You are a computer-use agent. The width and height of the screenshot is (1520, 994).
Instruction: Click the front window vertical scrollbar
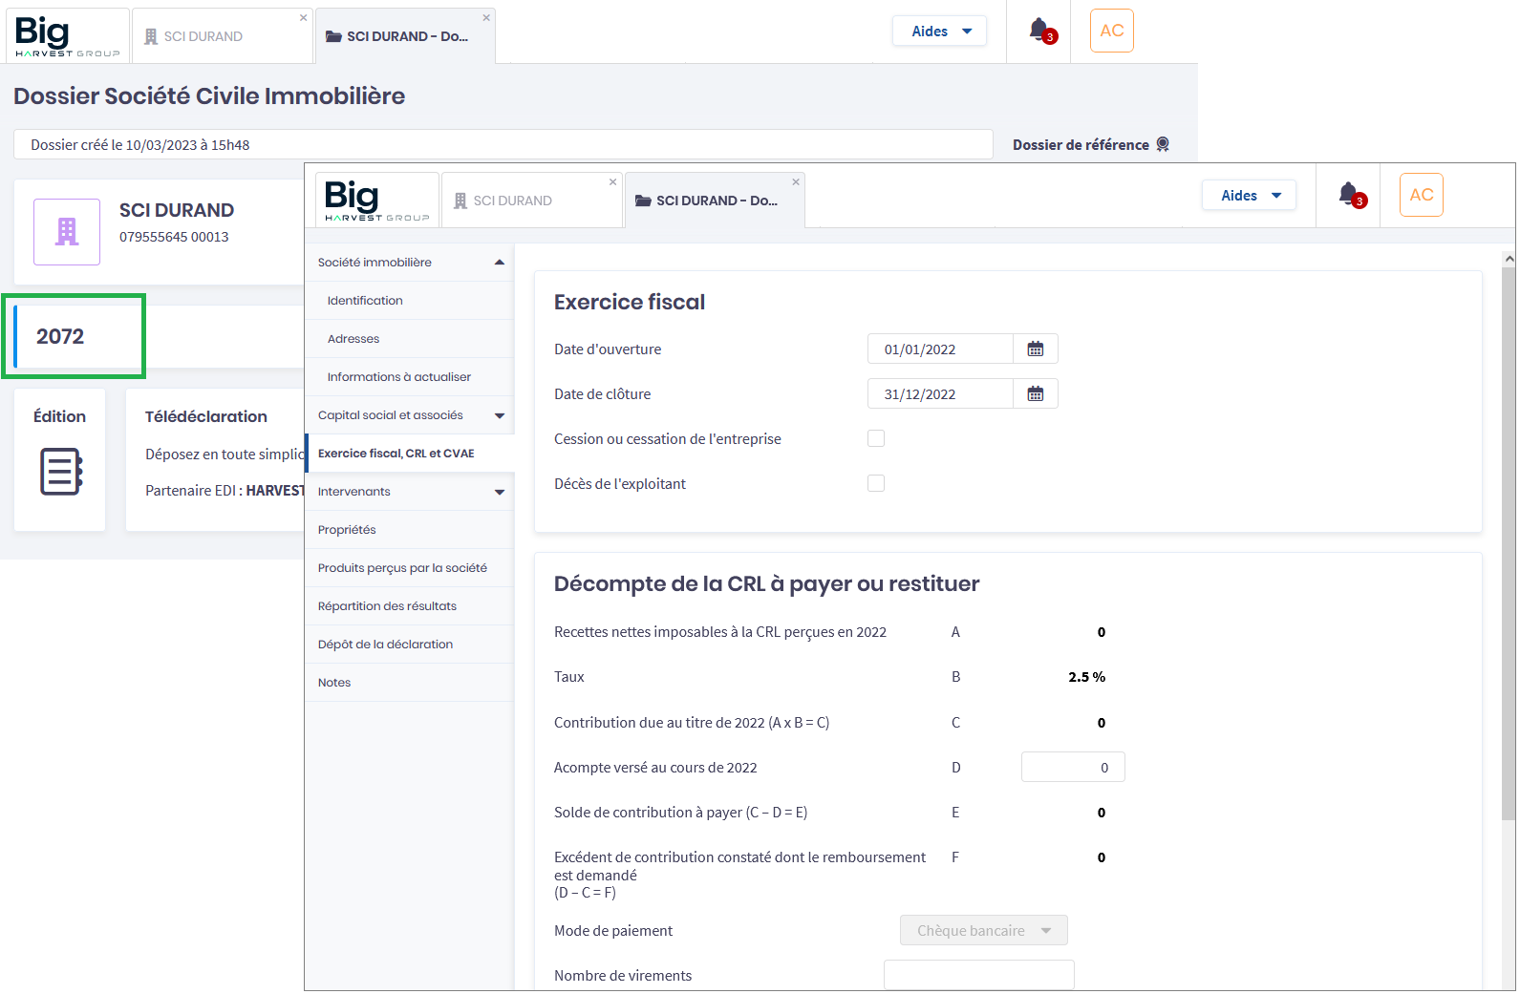[x=1509, y=544]
